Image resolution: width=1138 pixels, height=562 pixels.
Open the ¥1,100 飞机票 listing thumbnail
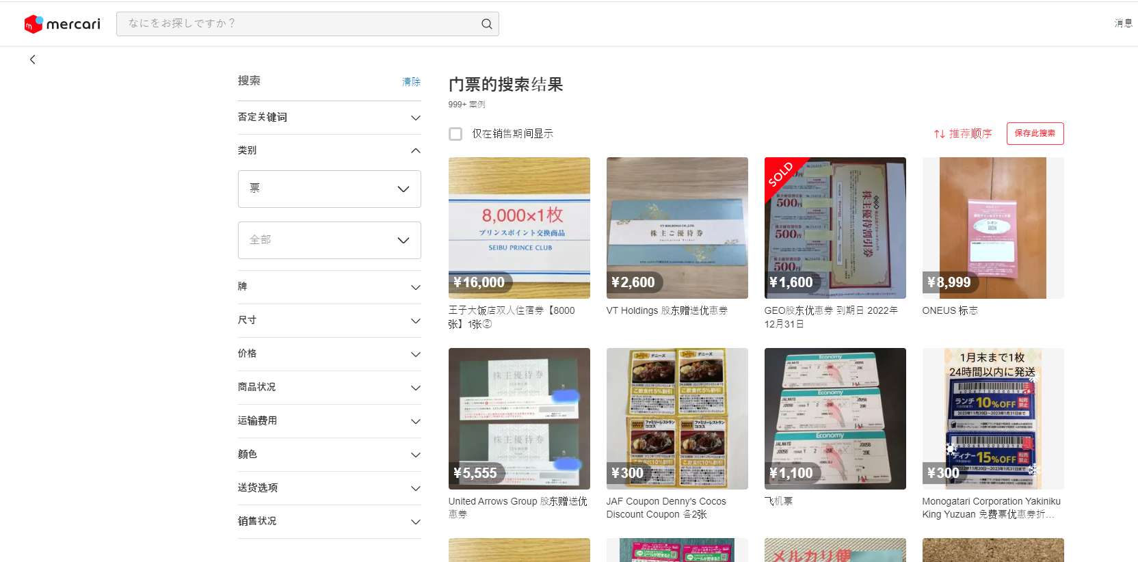[x=834, y=418]
